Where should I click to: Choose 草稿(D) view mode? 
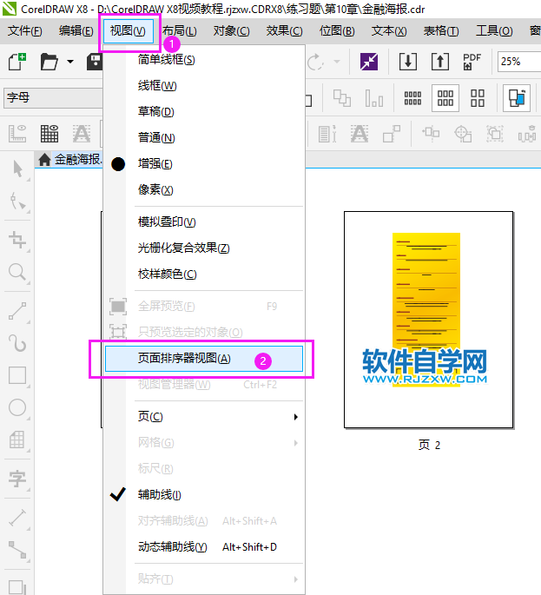(204, 111)
